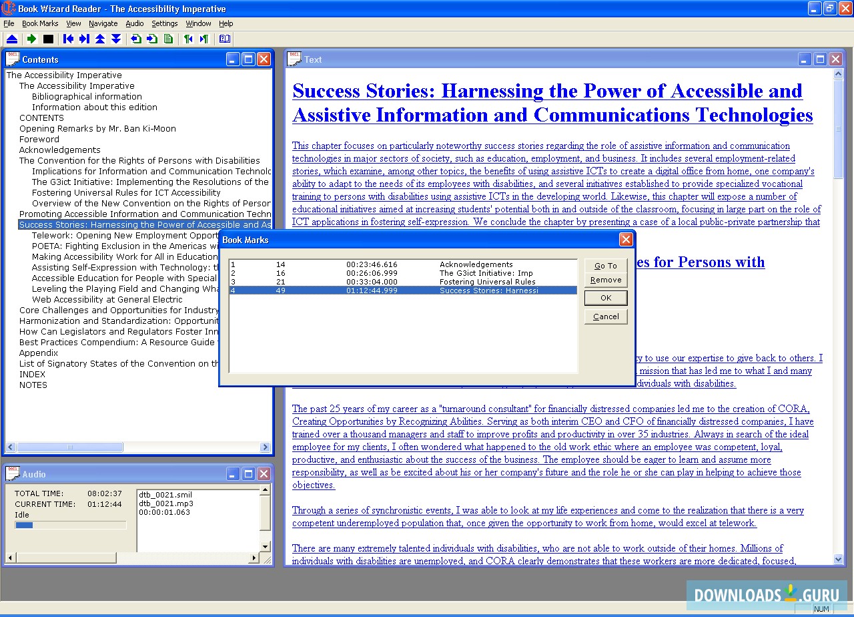Select bookmark 3 Fostering Universal Rules row
This screenshot has width=854, height=617.
tap(403, 282)
